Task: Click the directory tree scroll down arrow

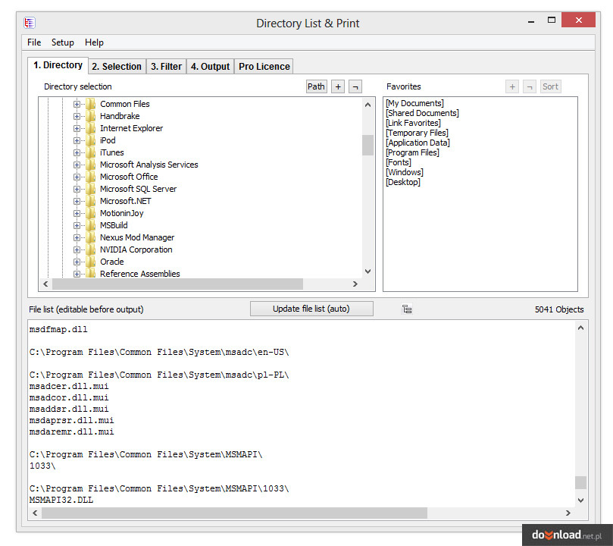Action: (x=367, y=271)
